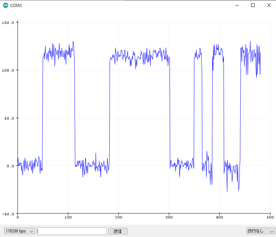276x237 pixels.
Task: Click the 100.0 Y-axis tick label
Action: [8, 70]
